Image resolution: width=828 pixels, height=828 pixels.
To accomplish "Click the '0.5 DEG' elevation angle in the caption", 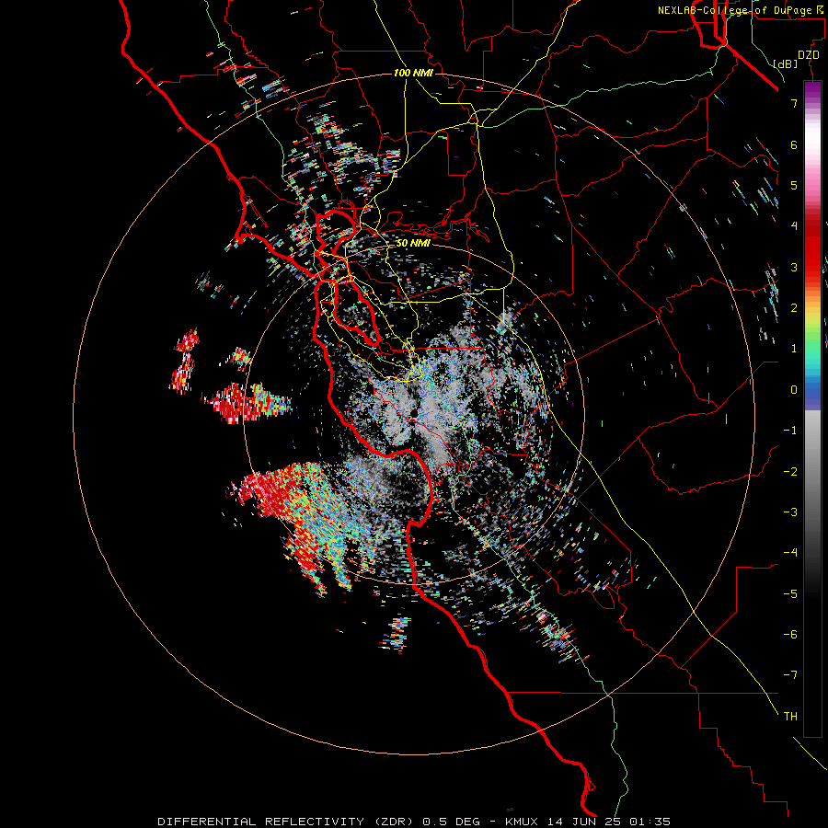I will point(452,822).
